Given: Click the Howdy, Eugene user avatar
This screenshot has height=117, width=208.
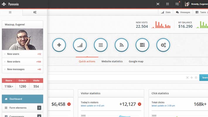Looking at the screenshot, I should [187, 4].
